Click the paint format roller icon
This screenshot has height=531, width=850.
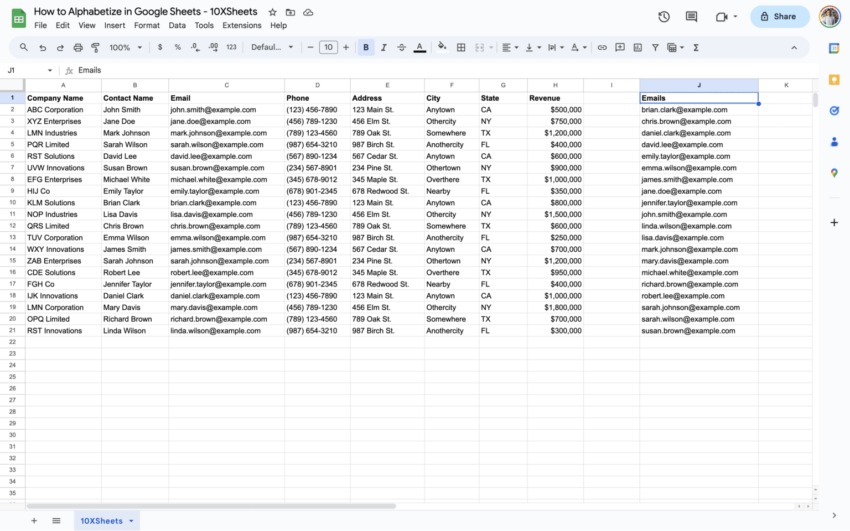[x=95, y=48]
